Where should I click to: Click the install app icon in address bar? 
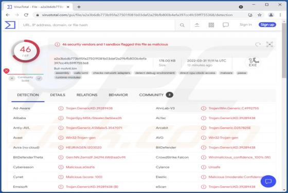250,15
